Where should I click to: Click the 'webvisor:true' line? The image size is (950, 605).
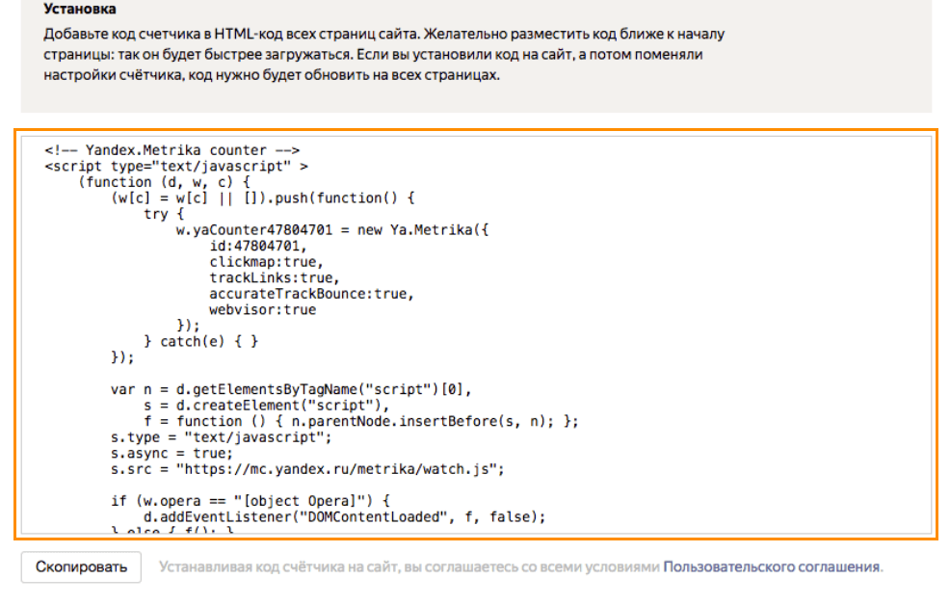pyautogui.click(x=262, y=309)
